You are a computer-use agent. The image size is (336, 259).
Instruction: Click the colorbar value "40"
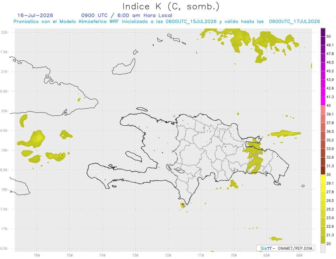(329, 106)
